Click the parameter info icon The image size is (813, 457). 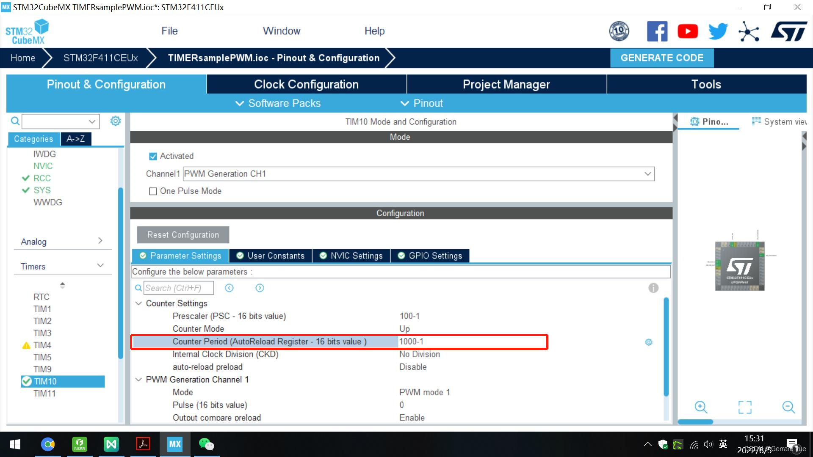tap(653, 288)
